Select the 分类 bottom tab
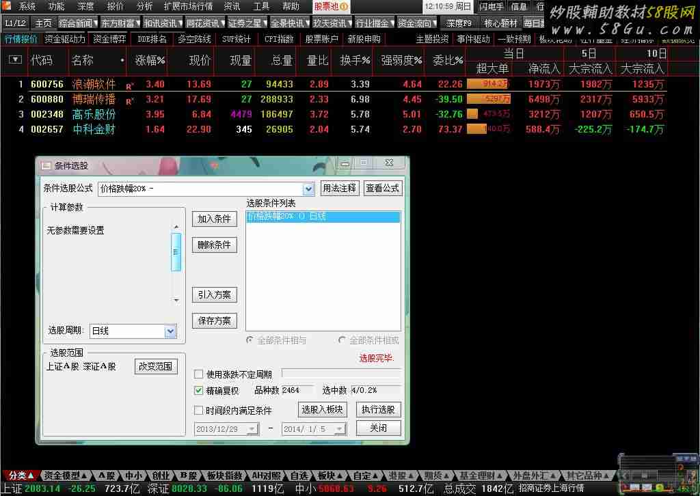This screenshot has height=496, width=700. coord(21,476)
